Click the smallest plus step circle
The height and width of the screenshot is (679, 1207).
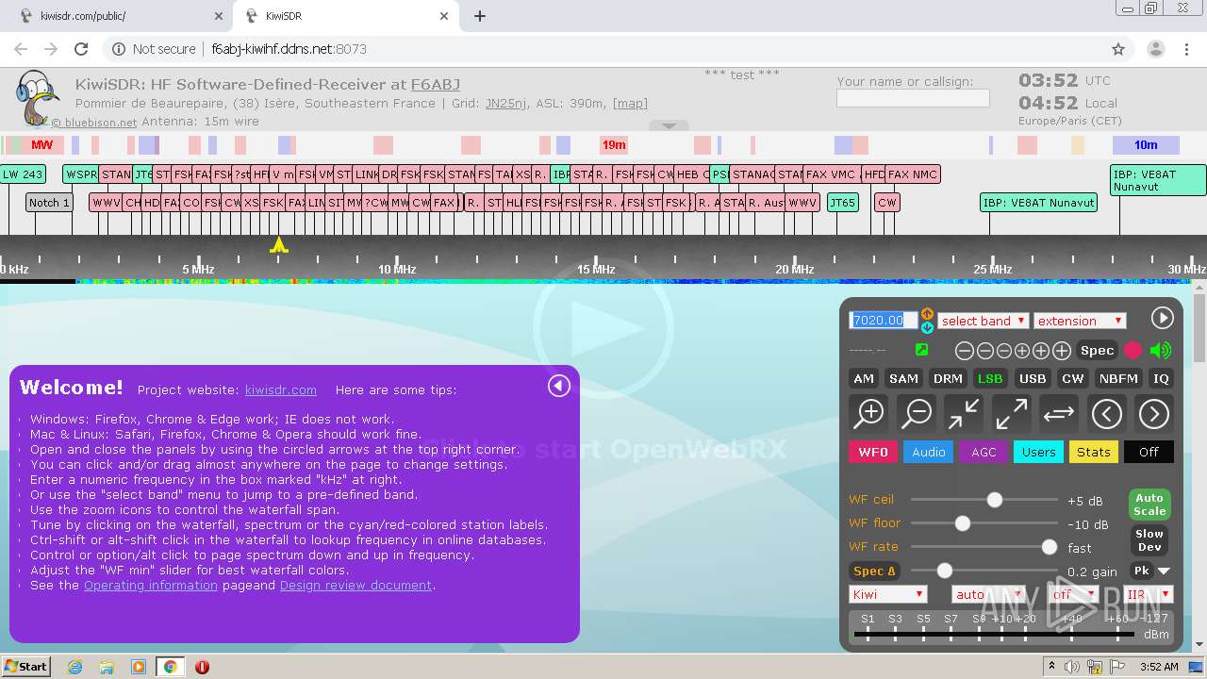1022,351
